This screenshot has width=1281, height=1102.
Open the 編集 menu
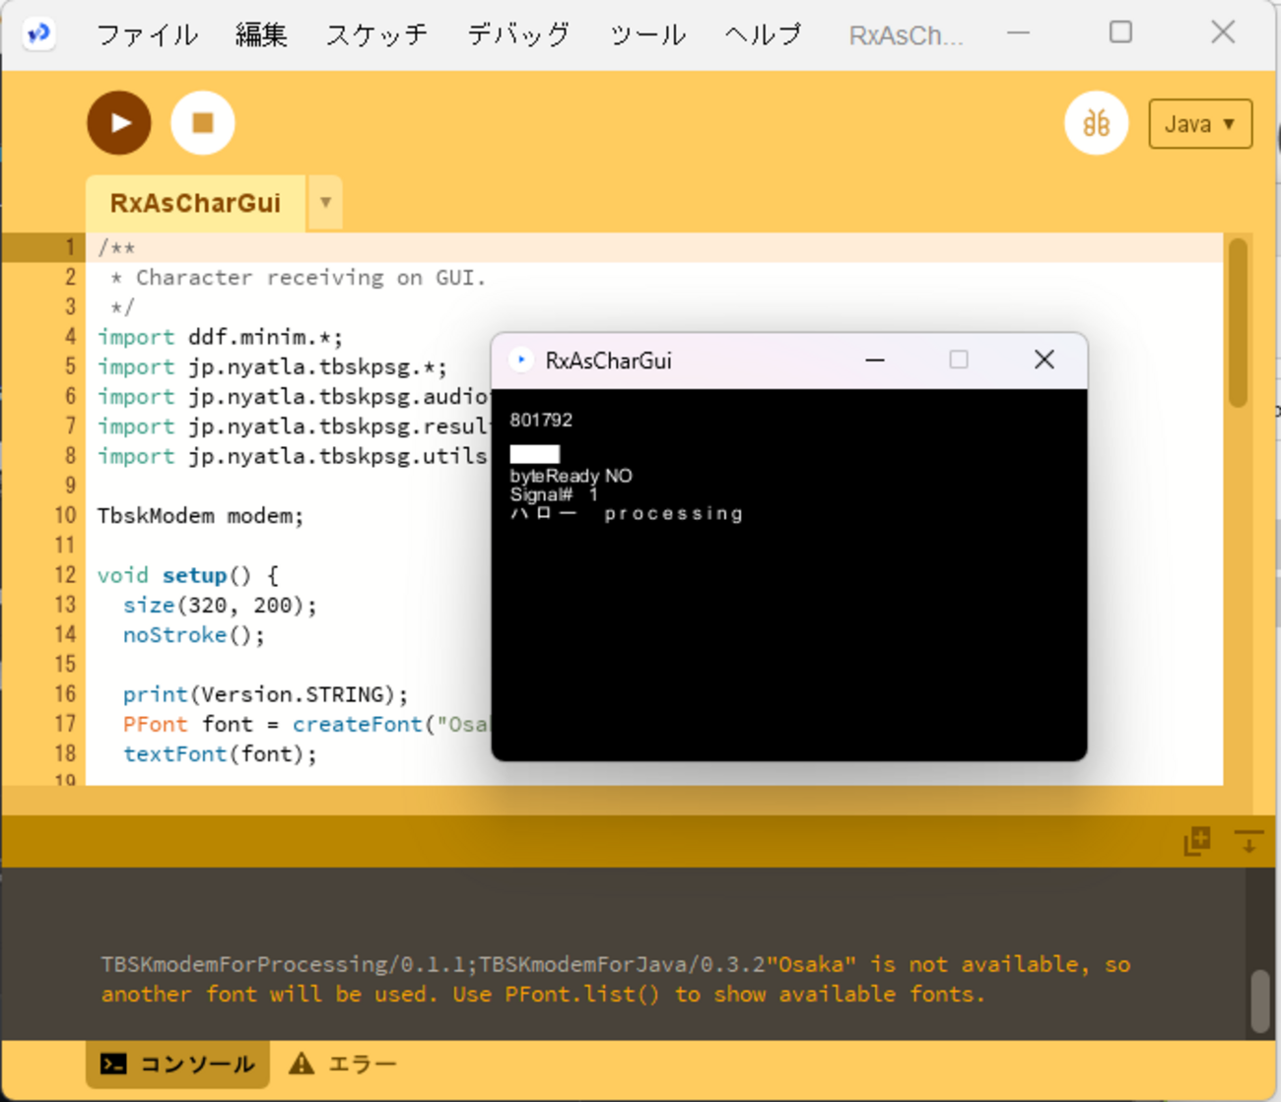point(261,35)
